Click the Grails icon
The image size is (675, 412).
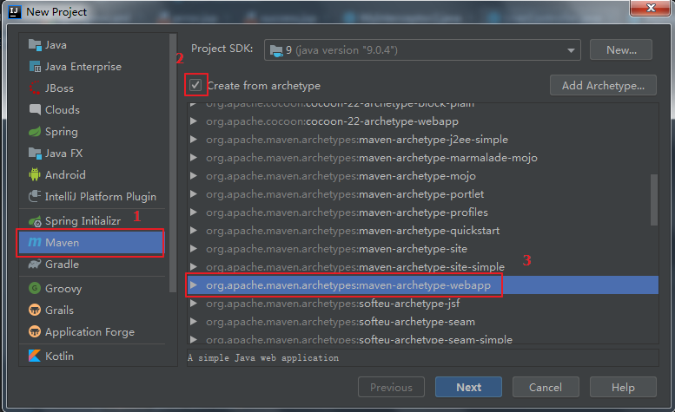point(35,310)
